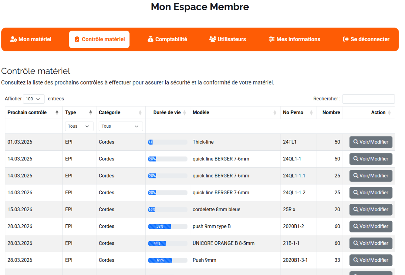Screen dimensions: 405x275
Task: Expand the Catégorie filter dropdown
Action: coord(120,126)
